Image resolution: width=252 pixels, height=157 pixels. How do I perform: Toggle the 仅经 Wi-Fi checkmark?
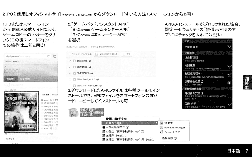pyautogui.click(x=230, y=105)
